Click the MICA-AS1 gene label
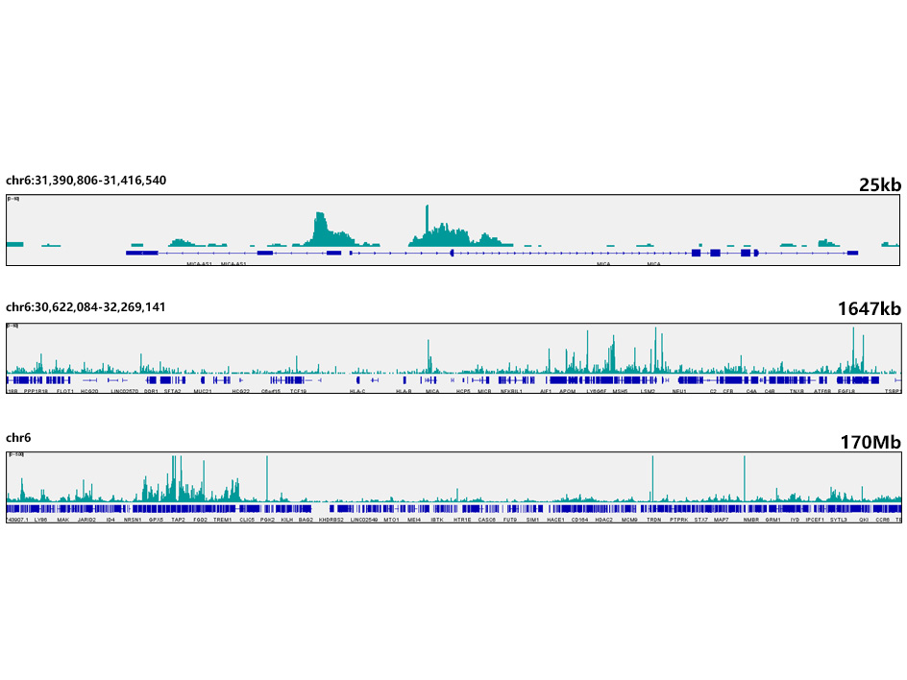The image size is (907, 680). 200,263
